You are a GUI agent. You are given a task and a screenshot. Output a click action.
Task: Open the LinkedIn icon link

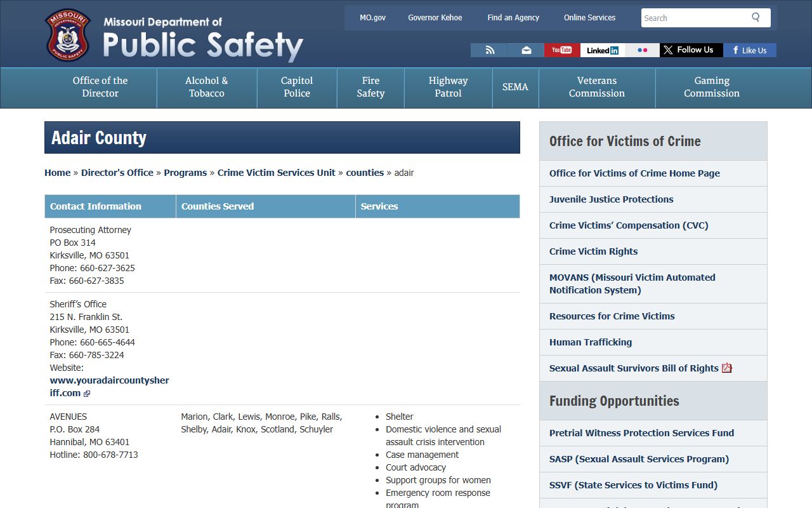click(x=603, y=50)
